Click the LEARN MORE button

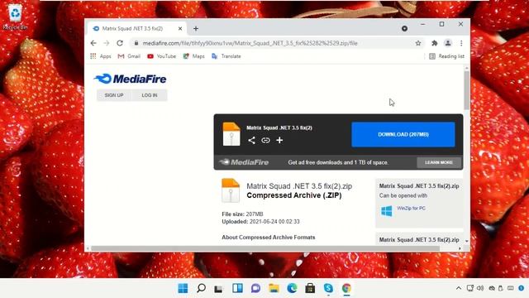pyautogui.click(x=439, y=162)
